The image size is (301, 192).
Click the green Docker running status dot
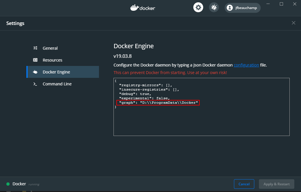coord(8,184)
